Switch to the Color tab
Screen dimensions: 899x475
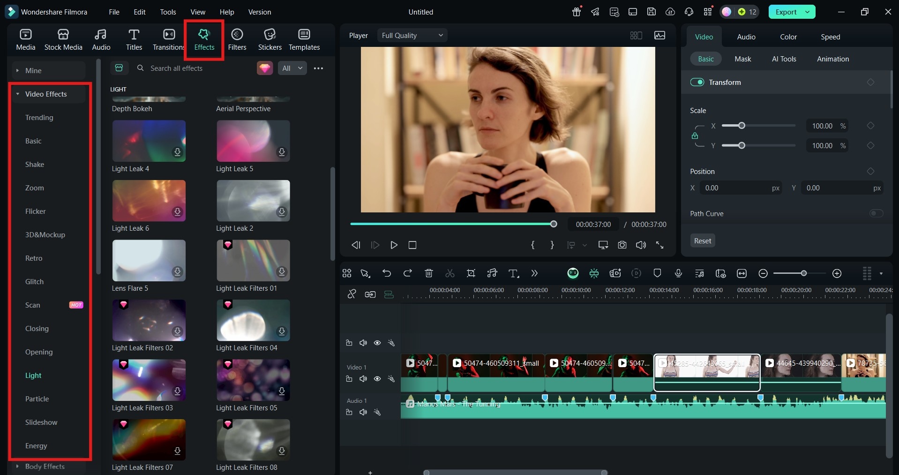click(788, 37)
